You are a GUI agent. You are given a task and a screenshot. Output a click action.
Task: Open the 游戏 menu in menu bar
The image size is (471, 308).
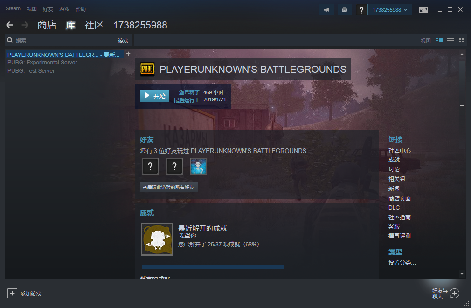pyautogui.click(x=64, y=9)
